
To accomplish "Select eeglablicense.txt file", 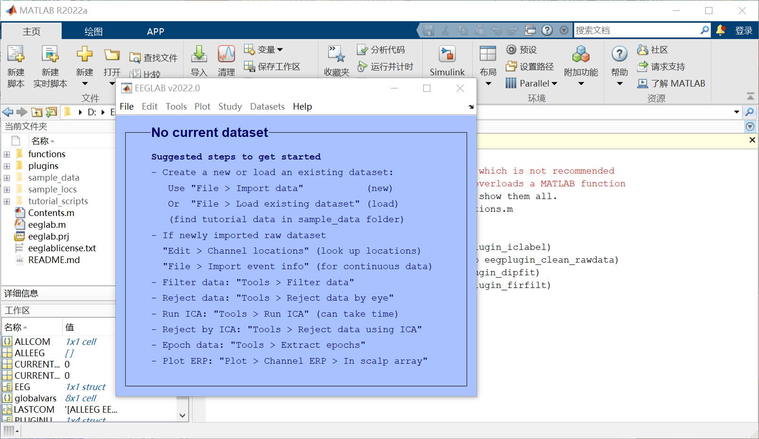I will [62, 248].
